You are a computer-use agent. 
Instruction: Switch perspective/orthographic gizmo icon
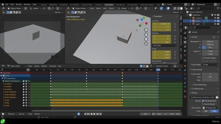click(x=146, y=44)
